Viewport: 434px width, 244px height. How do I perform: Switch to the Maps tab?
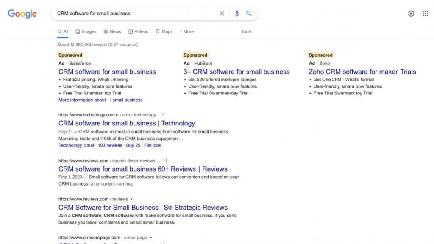(x=164, y=31)
